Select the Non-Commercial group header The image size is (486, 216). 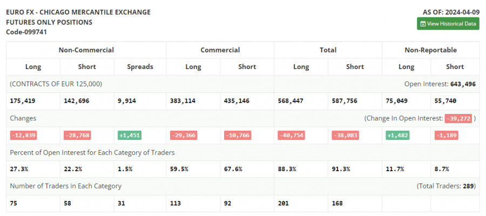86,50
